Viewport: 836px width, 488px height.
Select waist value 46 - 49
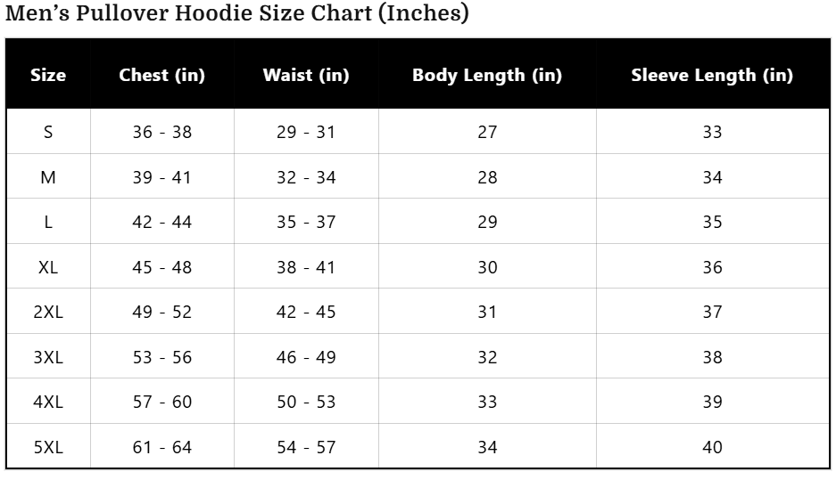(306, 357)
